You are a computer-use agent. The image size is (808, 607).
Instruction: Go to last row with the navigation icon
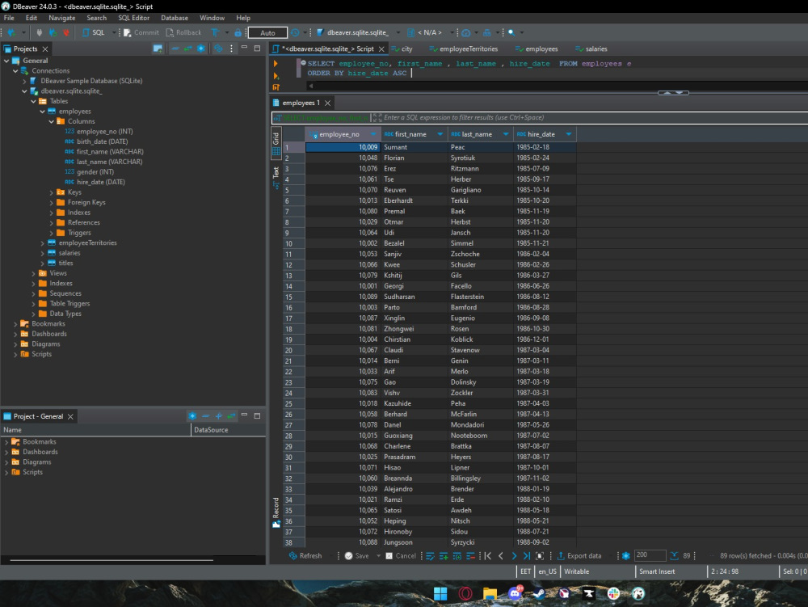(x=527, y=555)
